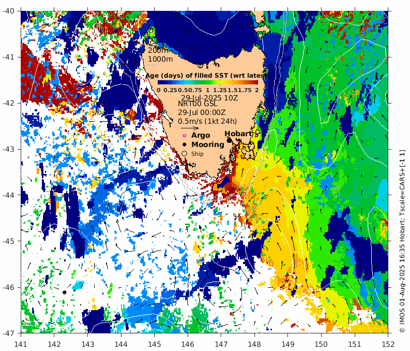Click longitude axis label 144
The image size is (410, 351).
pyautogui.click(x=121, y=344)
